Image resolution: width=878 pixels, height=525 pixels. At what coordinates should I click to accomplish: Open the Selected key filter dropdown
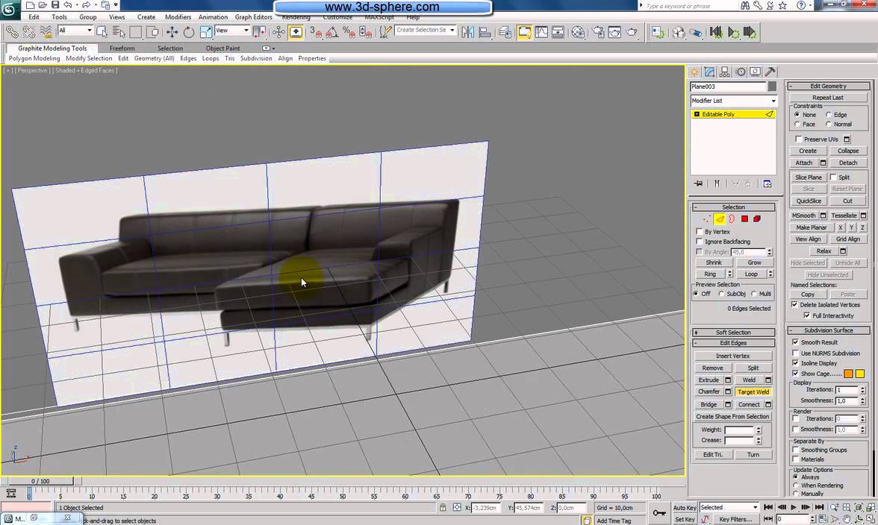click(729, 507)
